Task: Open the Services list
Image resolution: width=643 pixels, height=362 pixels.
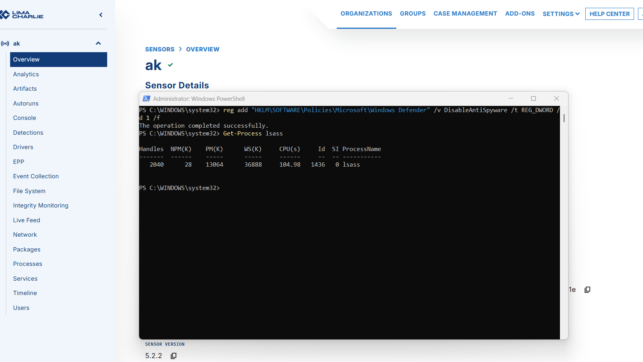Action: click(25, 279)
